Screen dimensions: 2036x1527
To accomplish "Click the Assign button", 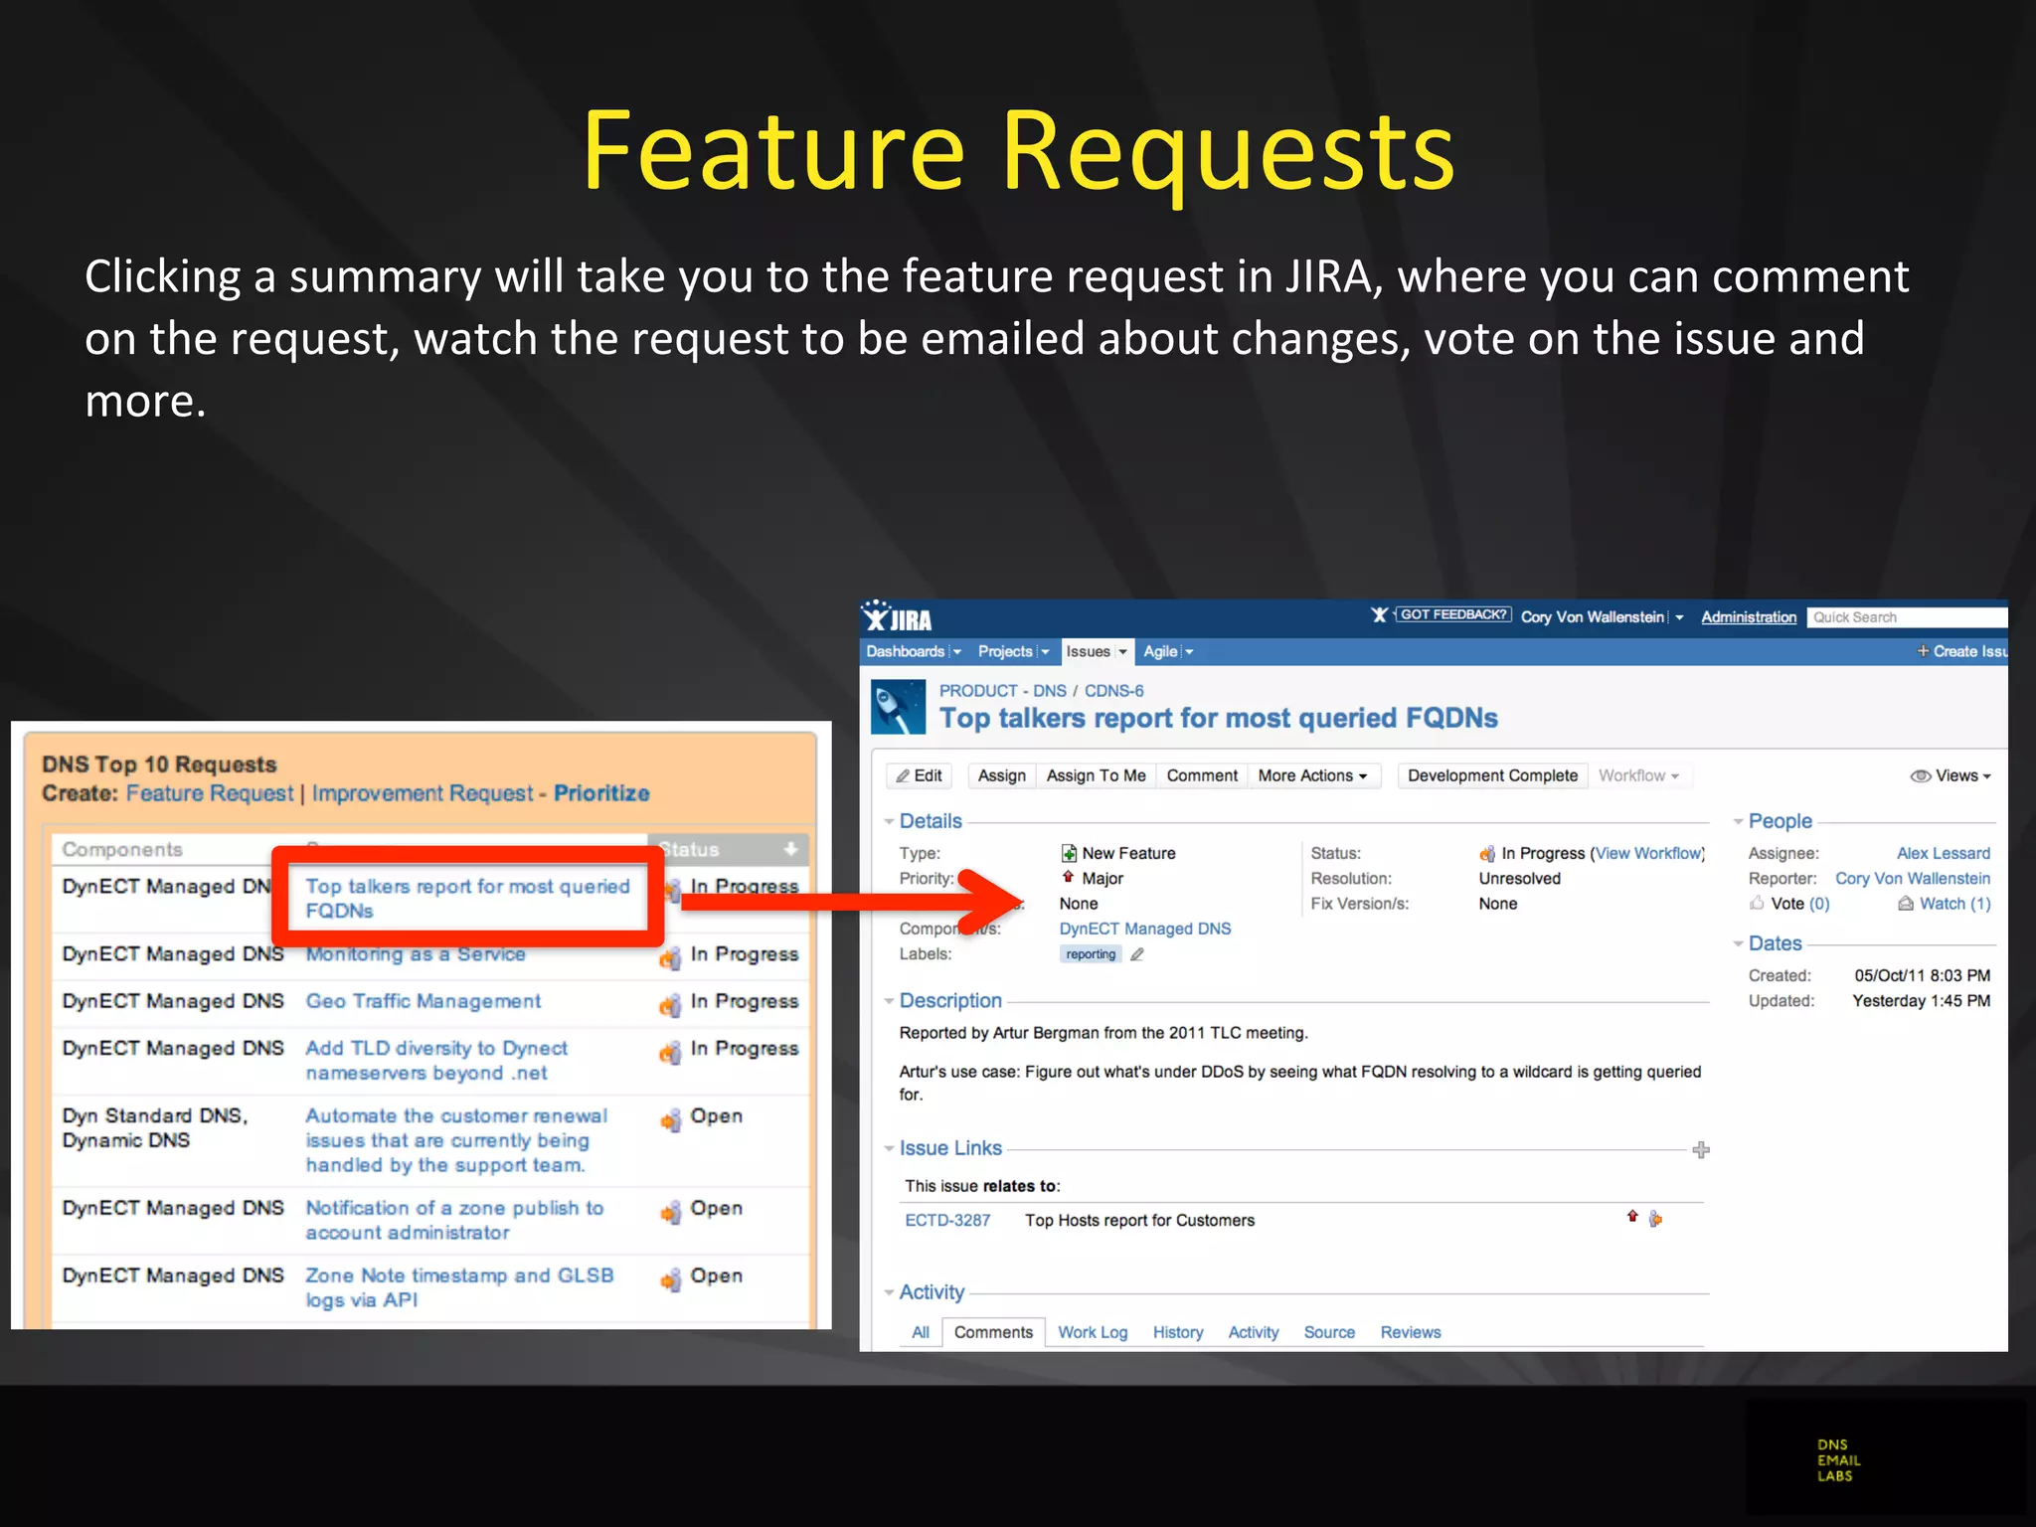I will click(x=1001, y=775).
